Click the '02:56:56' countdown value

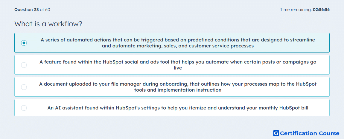(x=321, y=10)
